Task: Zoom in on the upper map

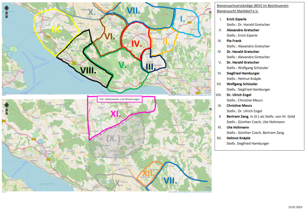Action: [7, 13]
